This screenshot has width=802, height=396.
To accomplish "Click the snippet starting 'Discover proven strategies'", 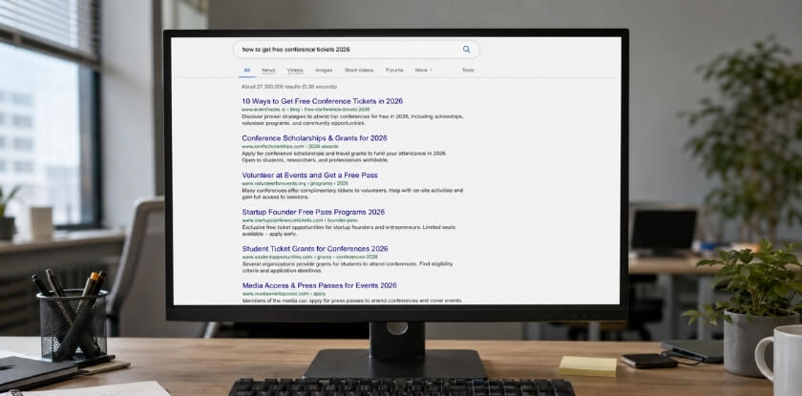I will (x=352, y=120).
